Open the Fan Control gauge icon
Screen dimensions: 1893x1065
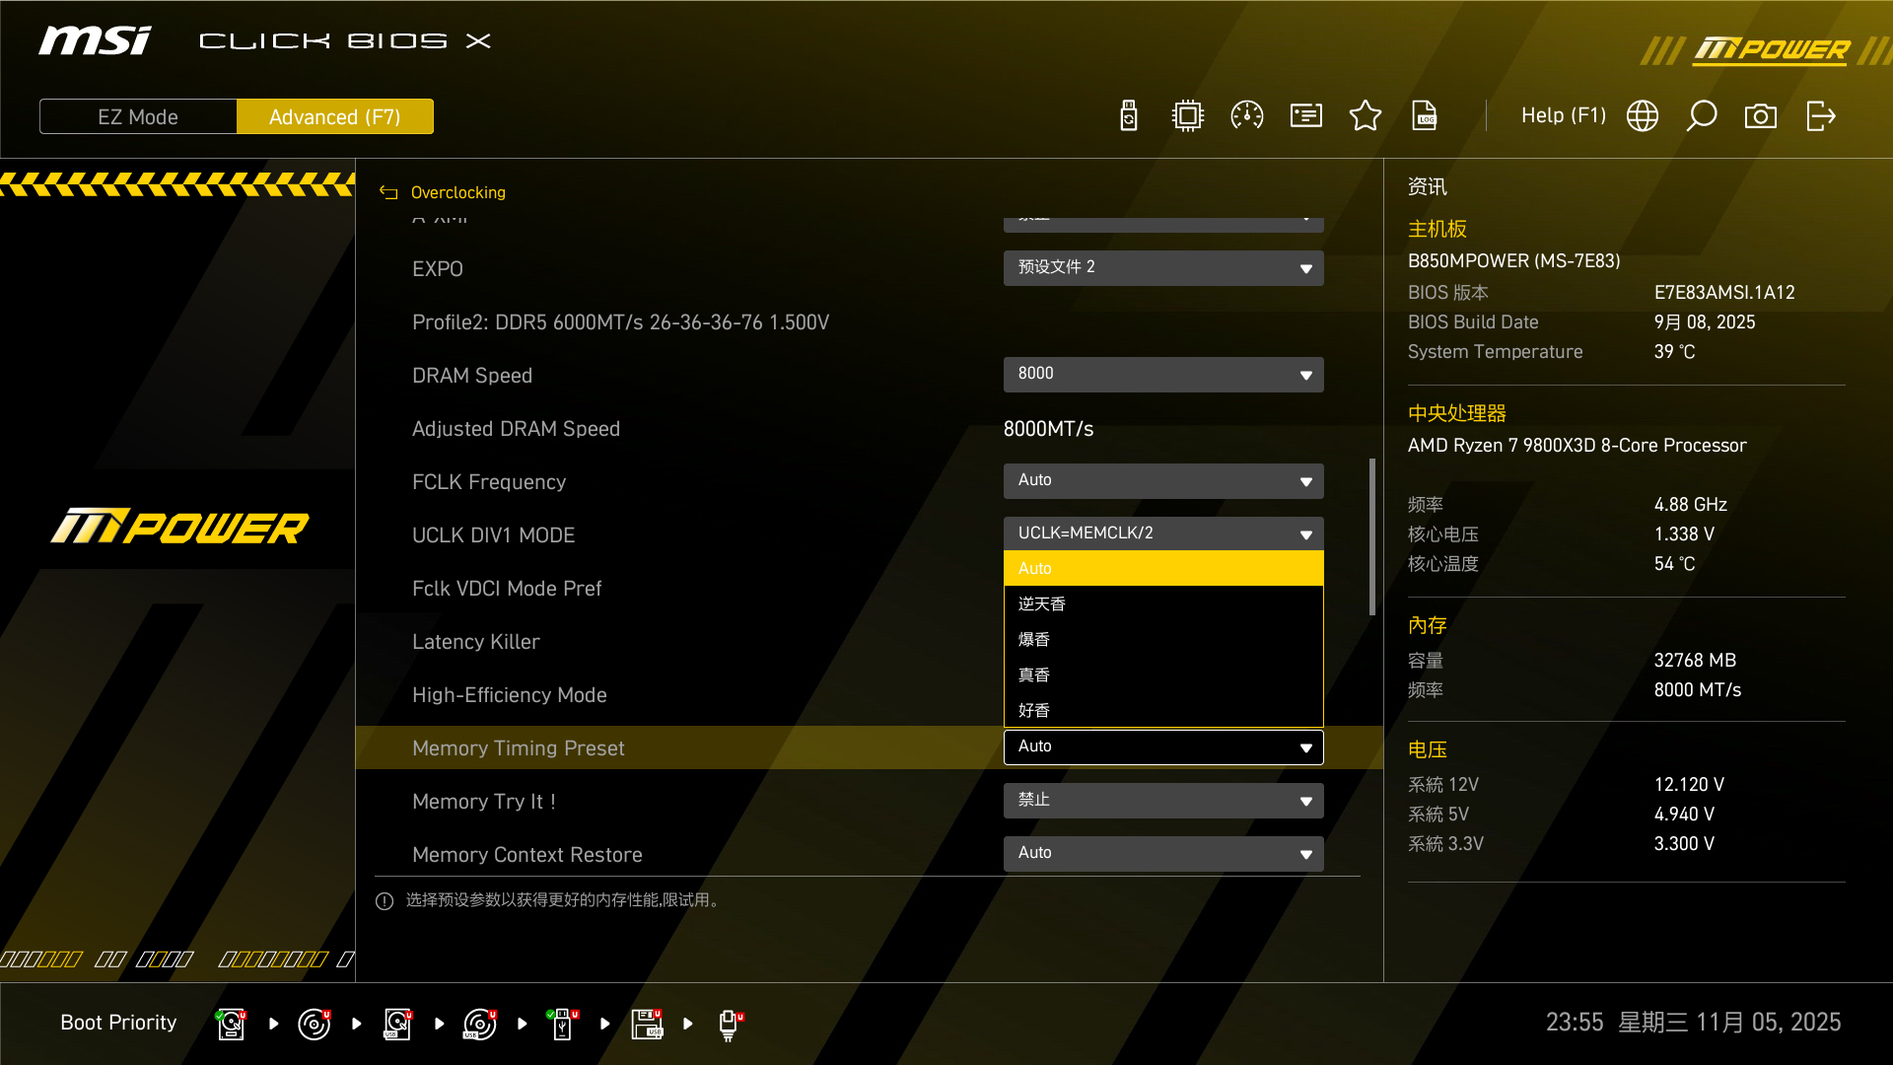coord(1246,115)
